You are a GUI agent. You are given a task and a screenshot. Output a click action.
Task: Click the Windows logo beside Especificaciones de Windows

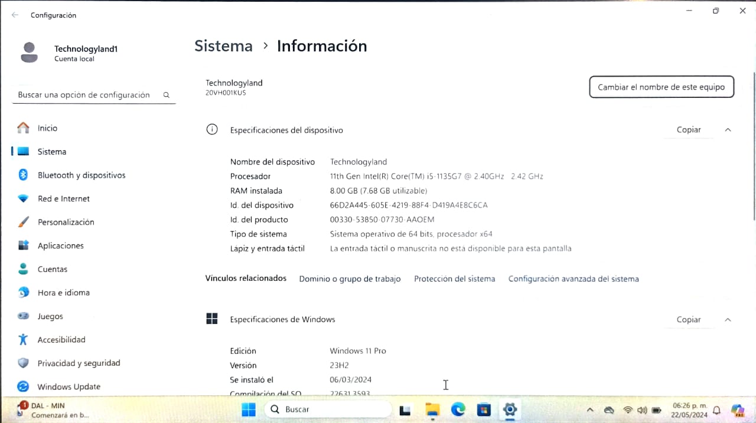click(212, 319)
